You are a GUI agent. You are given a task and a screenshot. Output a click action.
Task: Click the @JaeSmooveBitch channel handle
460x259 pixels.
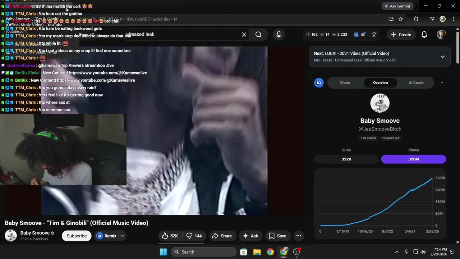click(380, 129)
